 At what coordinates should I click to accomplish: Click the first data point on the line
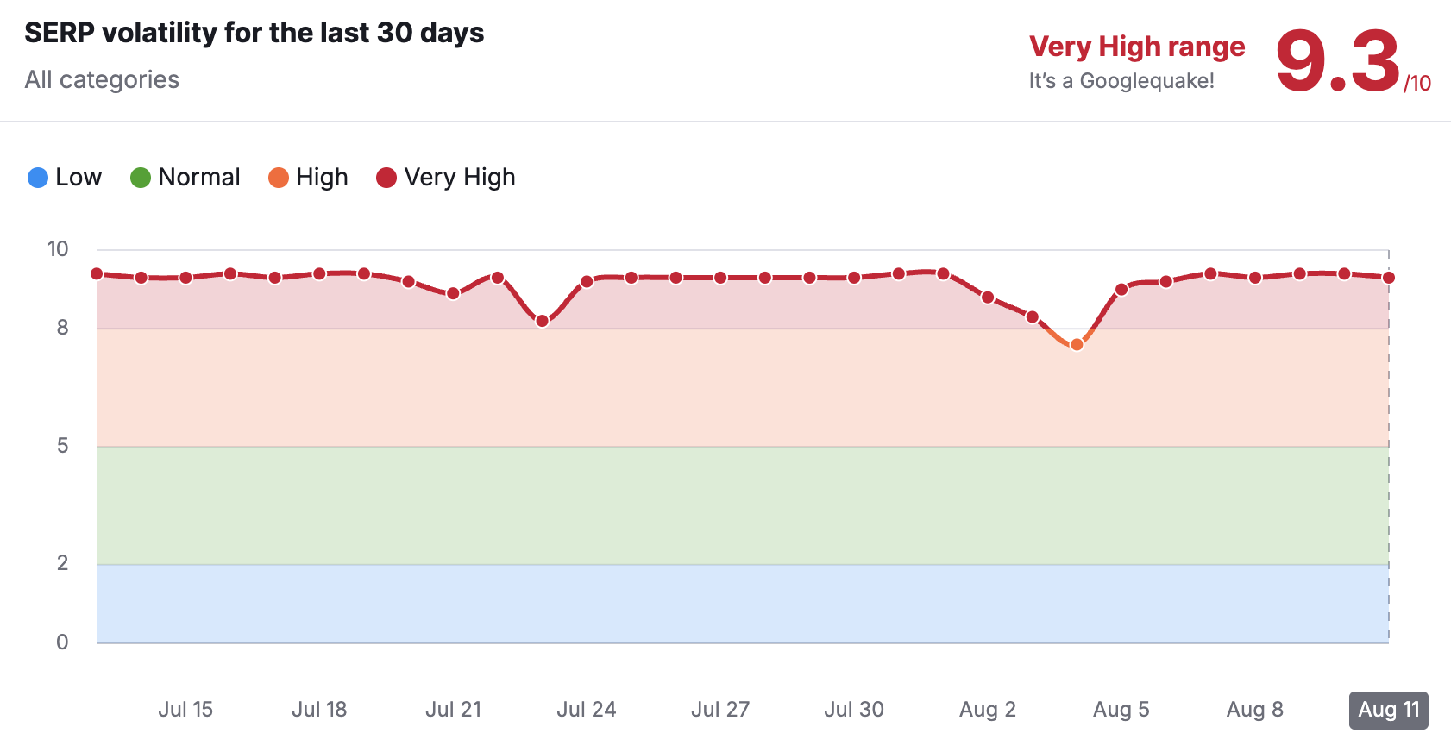(x=97, y=273)
